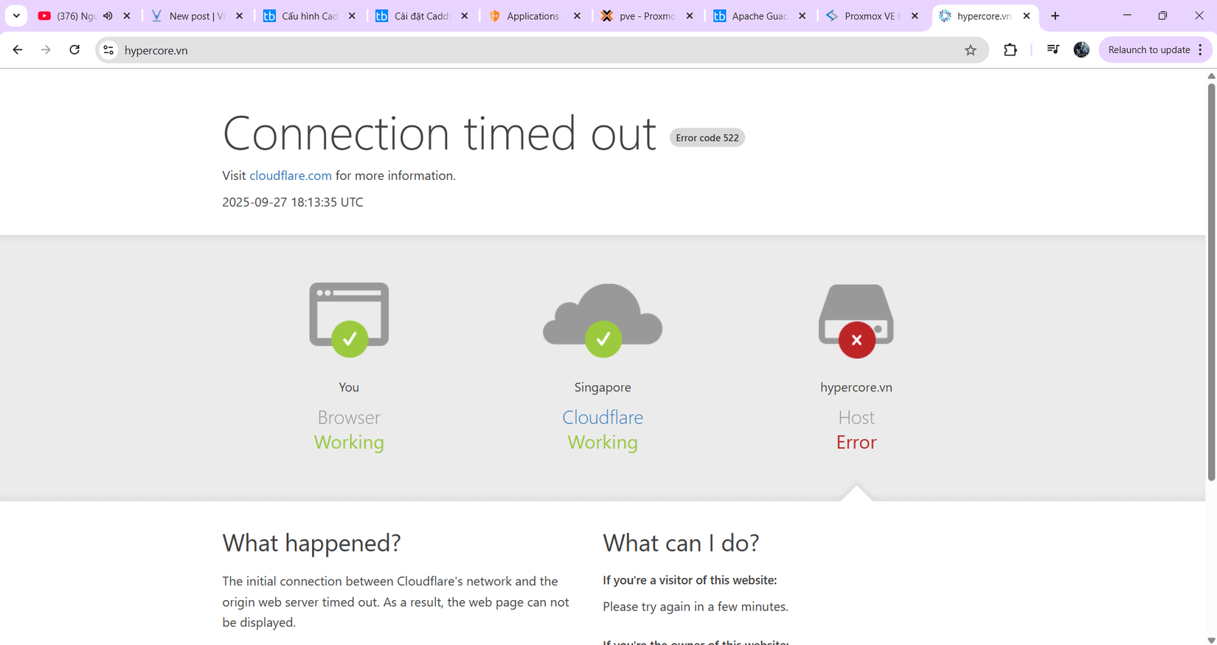Open the media controls icon

point(1053,50)
